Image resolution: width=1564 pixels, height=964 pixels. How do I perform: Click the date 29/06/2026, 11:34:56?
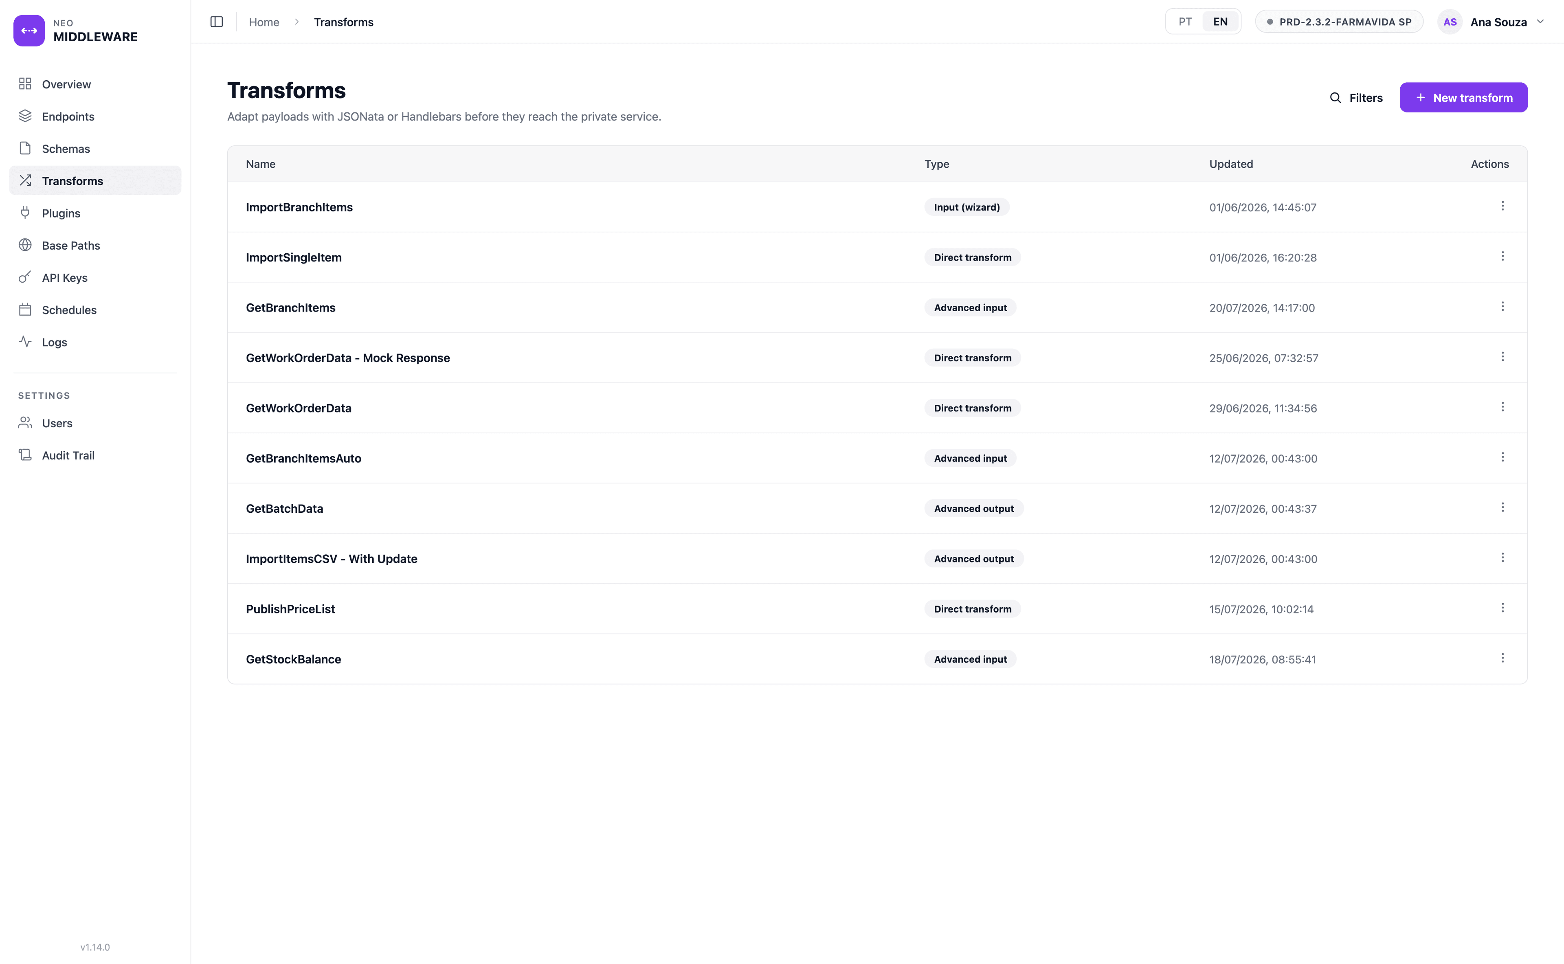(1263, 408)
